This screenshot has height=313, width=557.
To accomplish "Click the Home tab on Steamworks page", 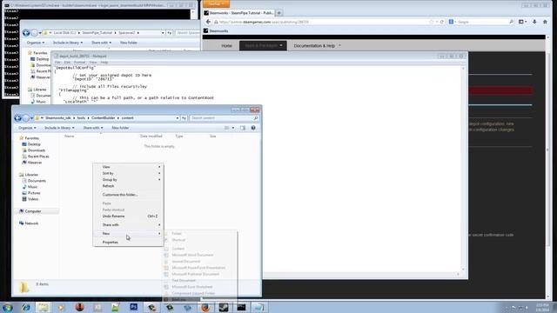I will (226, 46).
